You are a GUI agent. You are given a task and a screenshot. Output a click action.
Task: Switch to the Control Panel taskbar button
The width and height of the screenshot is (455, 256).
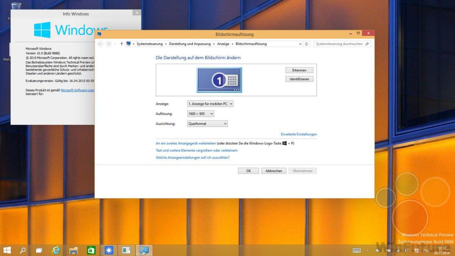click(x=144, y=250)
